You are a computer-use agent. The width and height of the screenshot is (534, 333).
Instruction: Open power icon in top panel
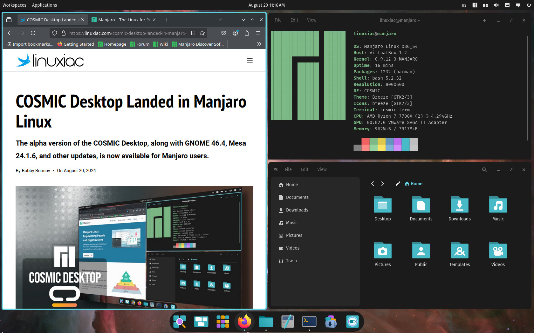click(x=529, y=5)
